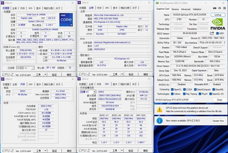Click the GPU-Z Close button
The width and height of the screenshot is (228, 153).
point(219,100)
